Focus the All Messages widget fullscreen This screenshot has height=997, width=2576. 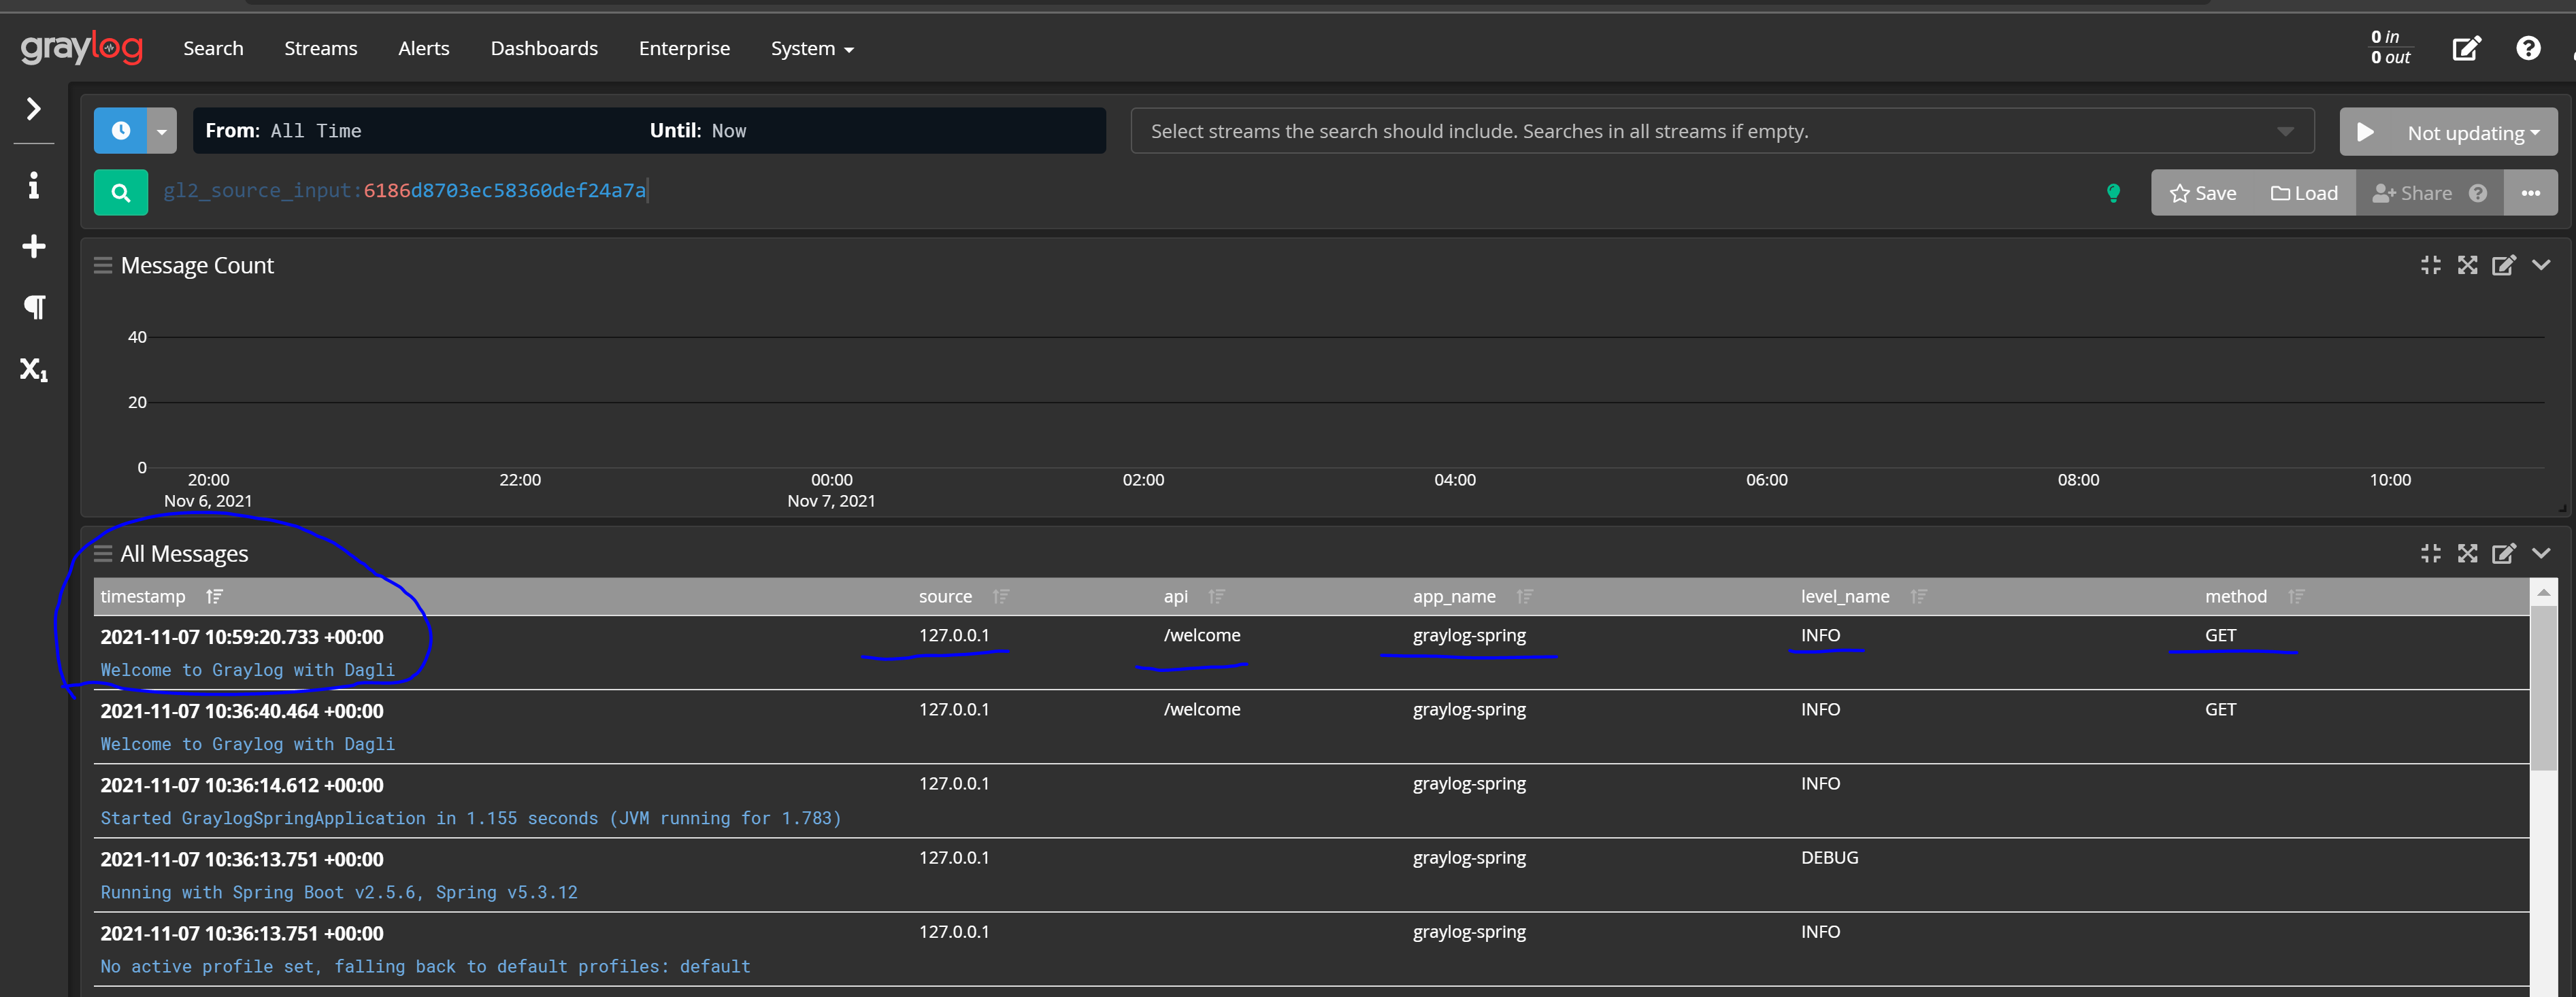[x=2468, y=553]
